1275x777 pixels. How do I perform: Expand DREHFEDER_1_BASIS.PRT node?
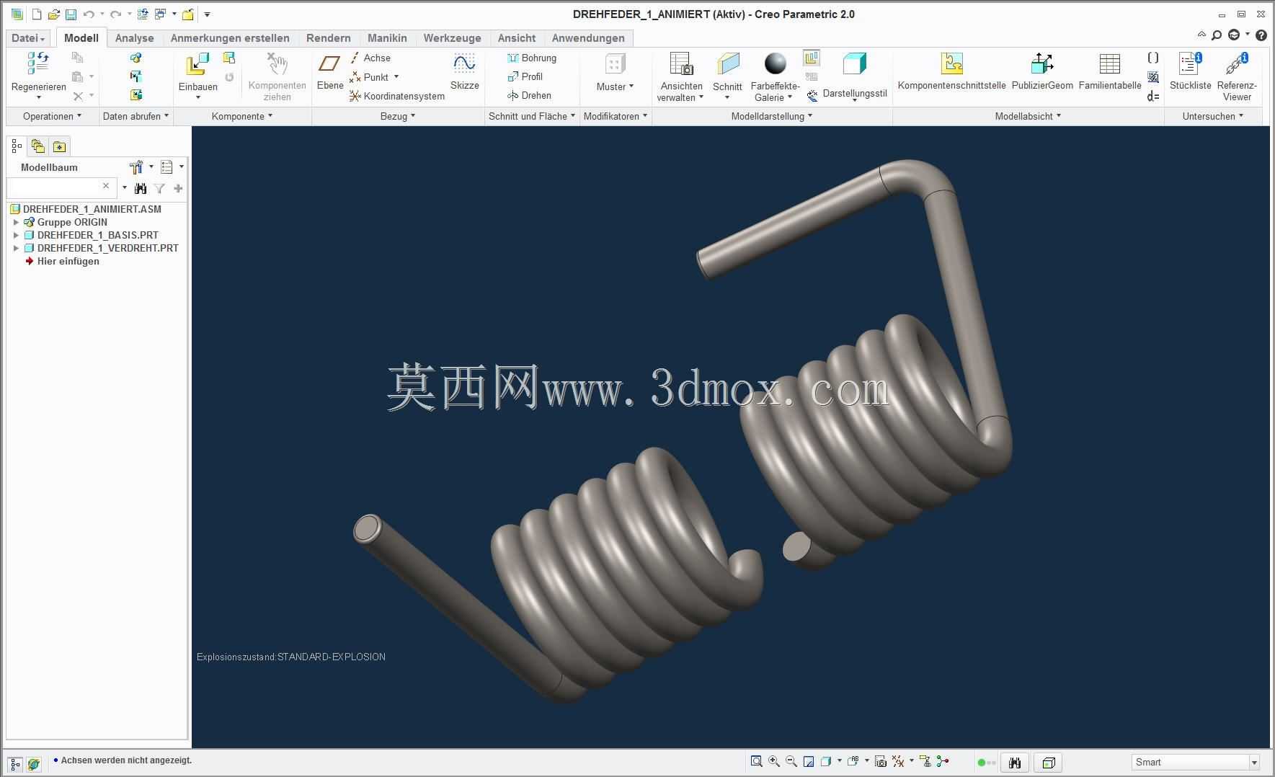coord(16,236)
